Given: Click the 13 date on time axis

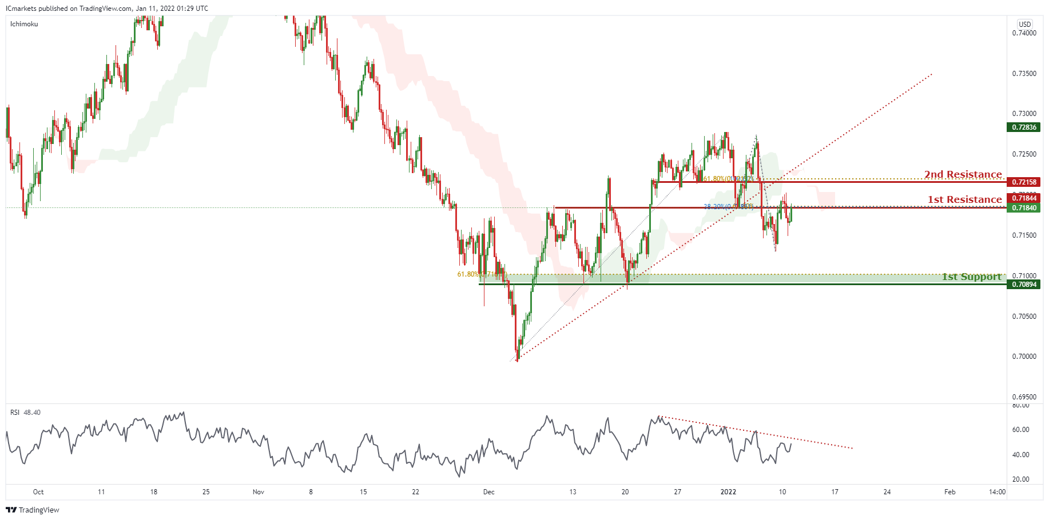Looking at the screenshot, I should pyautogui.click(x=573, y=492).
